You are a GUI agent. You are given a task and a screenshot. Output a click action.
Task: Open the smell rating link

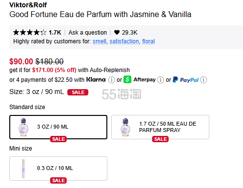[100, 41]
